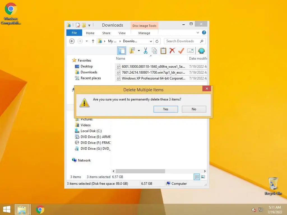Click the Properties quick access icon
287x215 pixels.
click(x=78, y=25)
